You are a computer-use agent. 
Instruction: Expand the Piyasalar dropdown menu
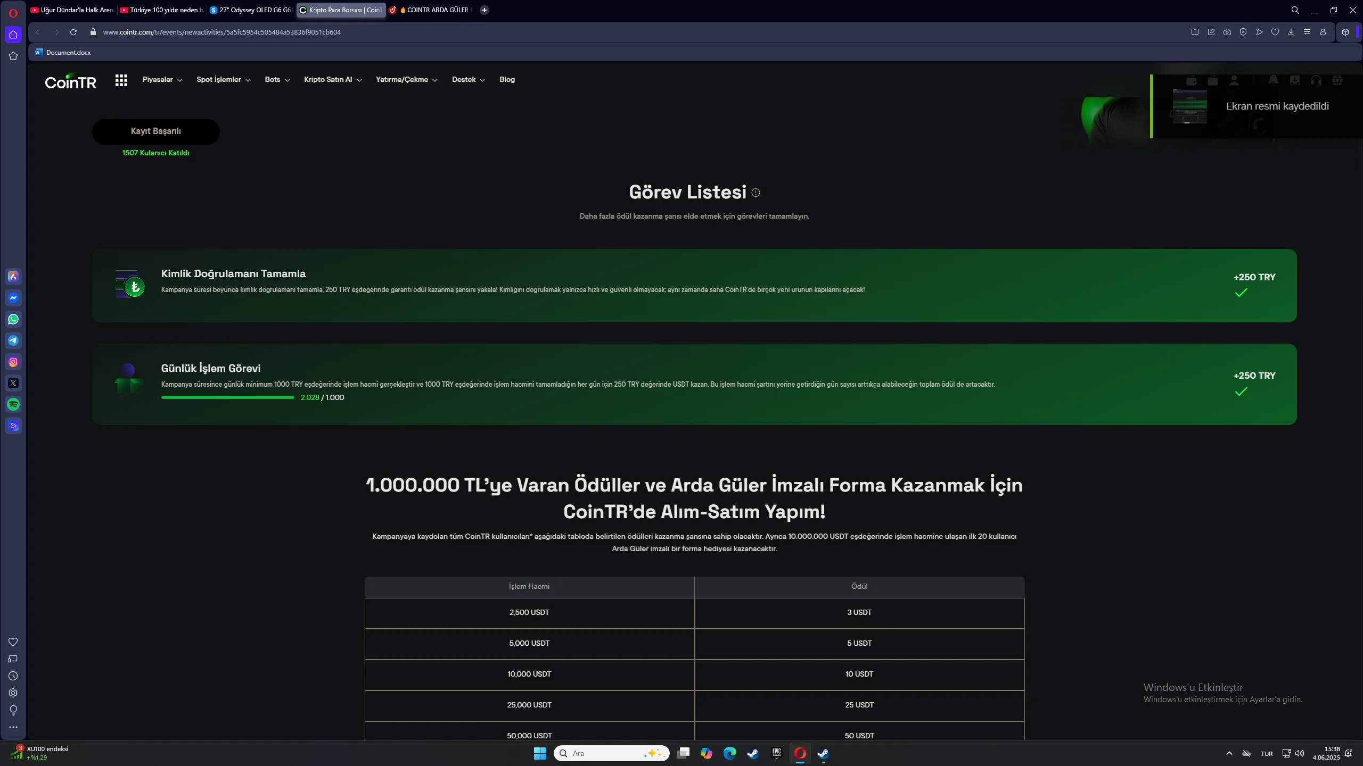(162, 80)
